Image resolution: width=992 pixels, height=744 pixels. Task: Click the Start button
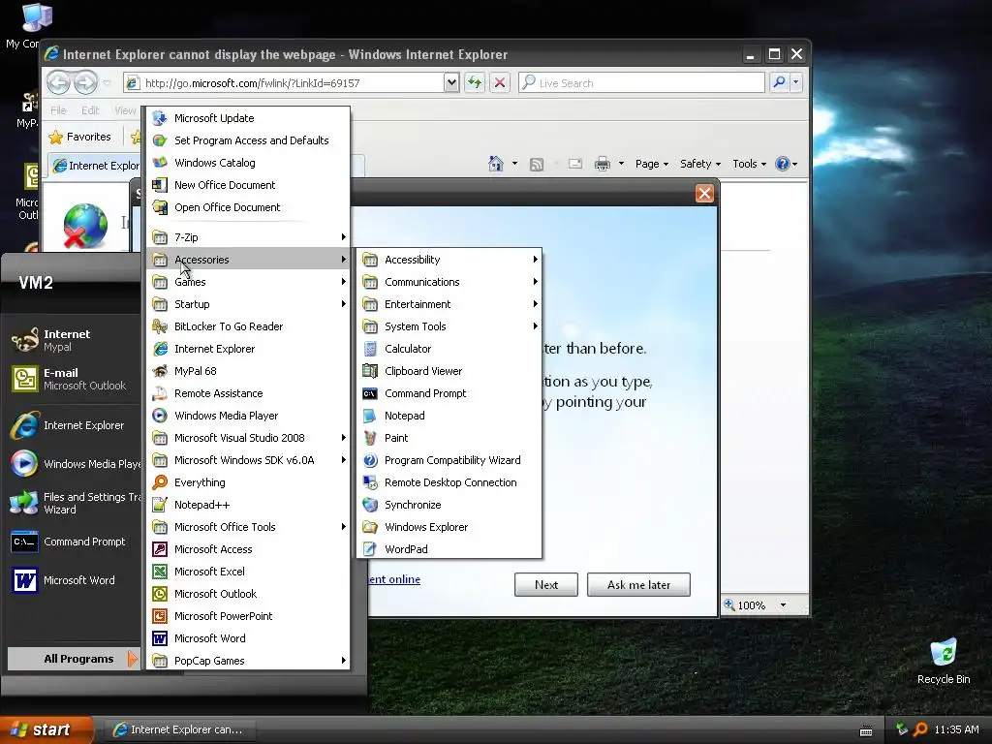tap(46, 729)
